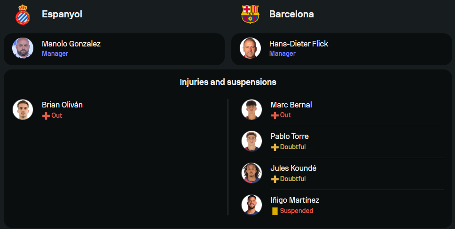
Task: Open the Espanyol team name link
Action: [x=62, y=15]
